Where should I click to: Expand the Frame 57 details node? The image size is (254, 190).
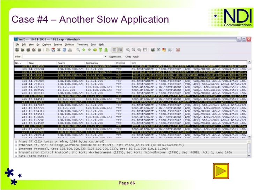click(16, 142)
